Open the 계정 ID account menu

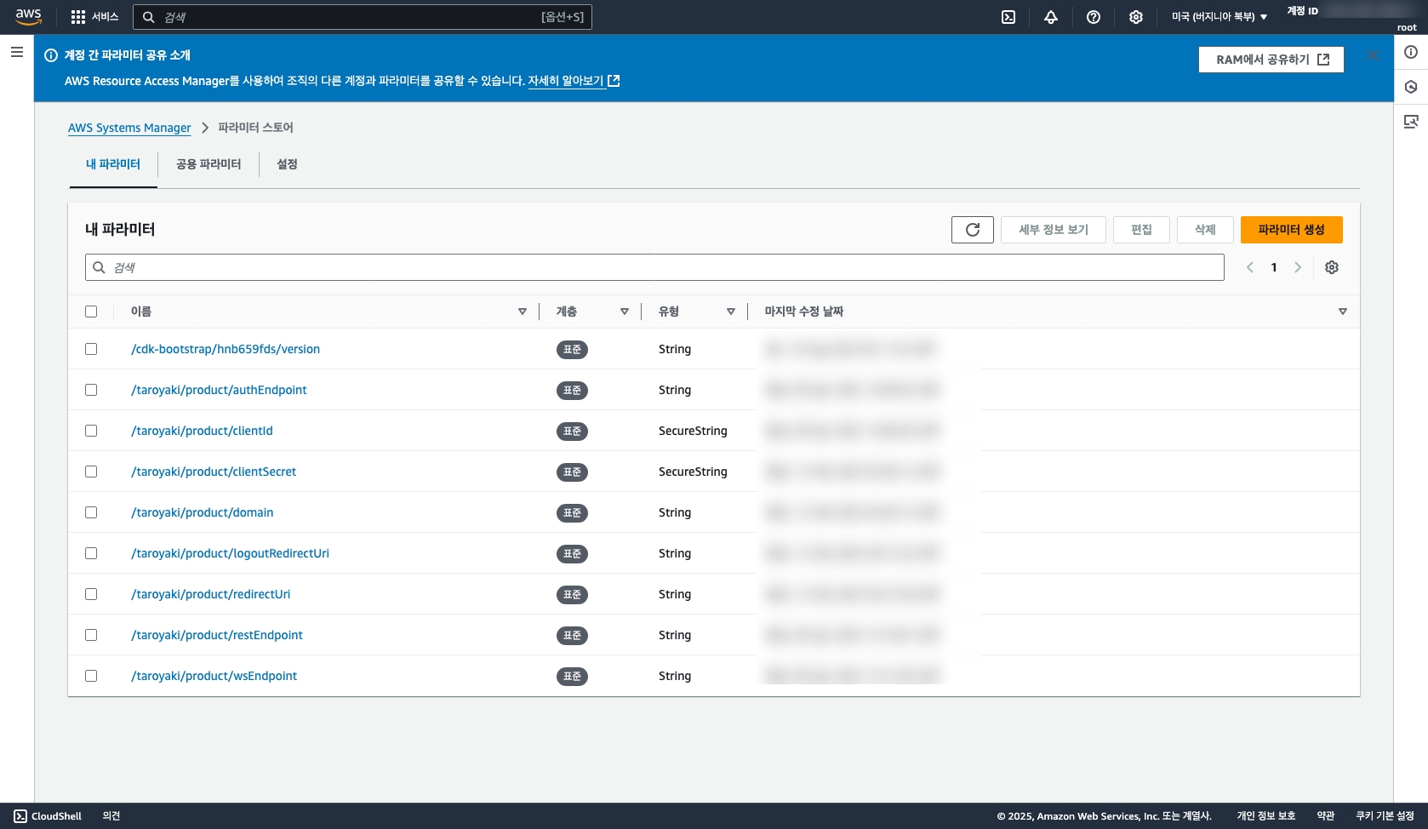coord(1351,17)
